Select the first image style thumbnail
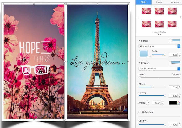The width and height of the screenshot is (182, 128). coord(146,11)
